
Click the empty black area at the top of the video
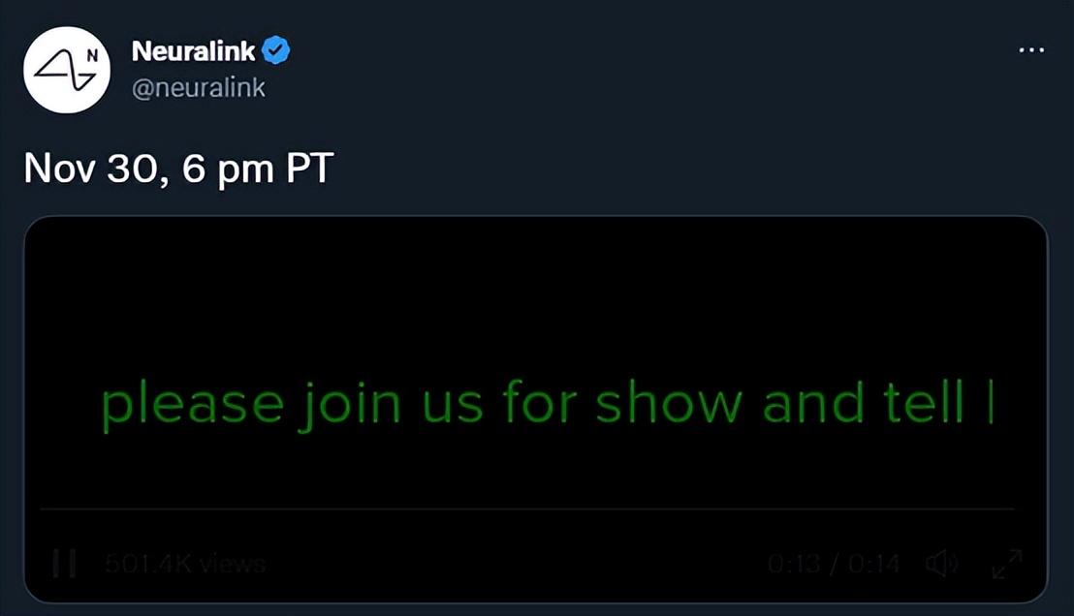coord(535,281)
